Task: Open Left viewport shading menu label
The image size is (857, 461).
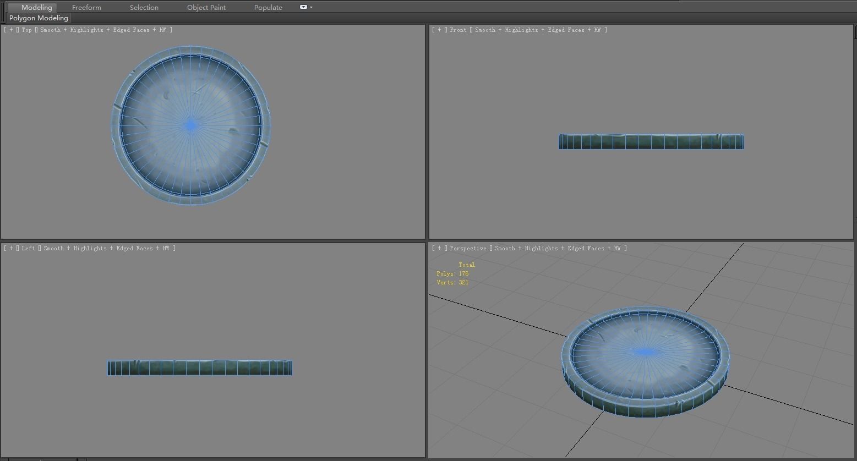Action: click(x=106, y=248)
